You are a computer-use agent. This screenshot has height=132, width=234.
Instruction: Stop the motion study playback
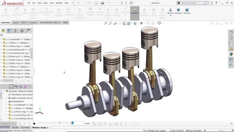[34, 124]
